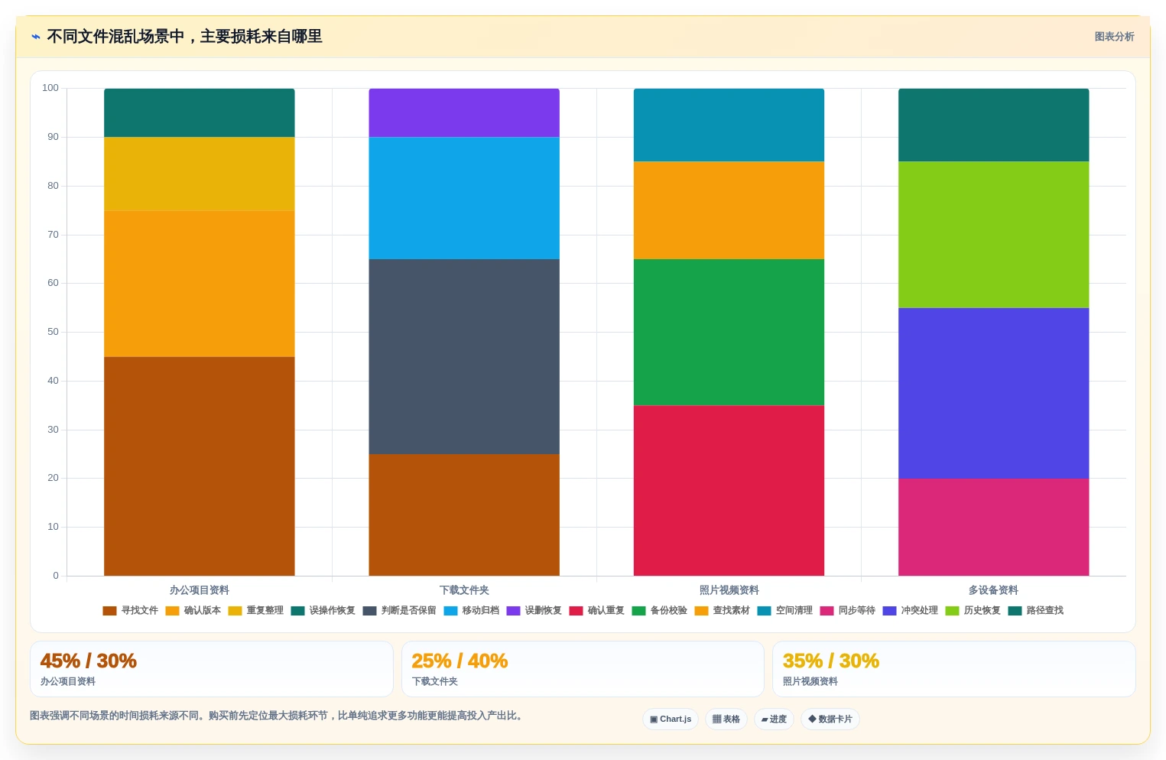Click the green segment of 照片视频资料 bar

pyautogui.click(x=729, y=333)
